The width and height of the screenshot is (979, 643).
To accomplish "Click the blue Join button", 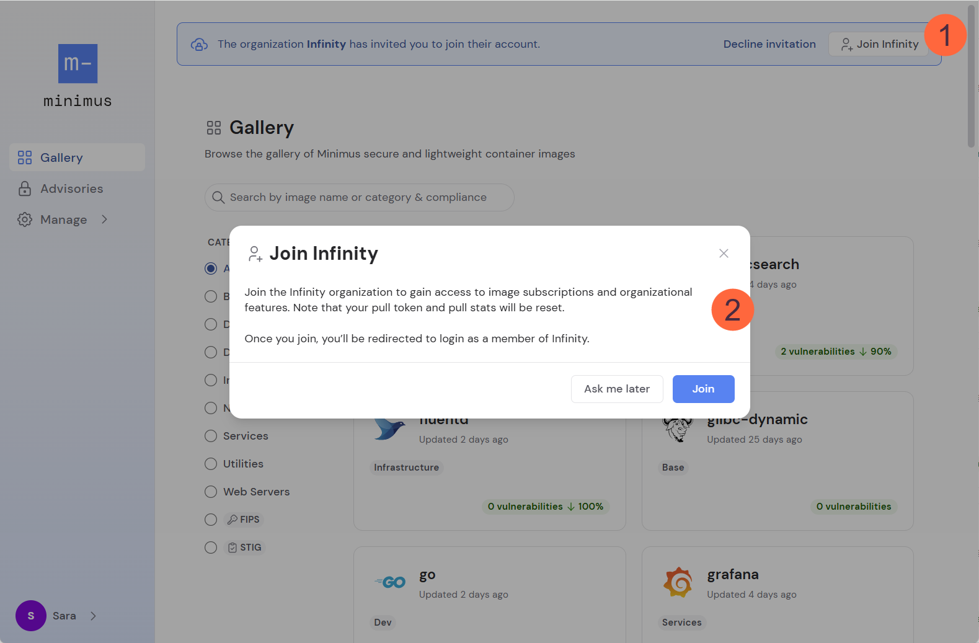I will pos(704,389).
